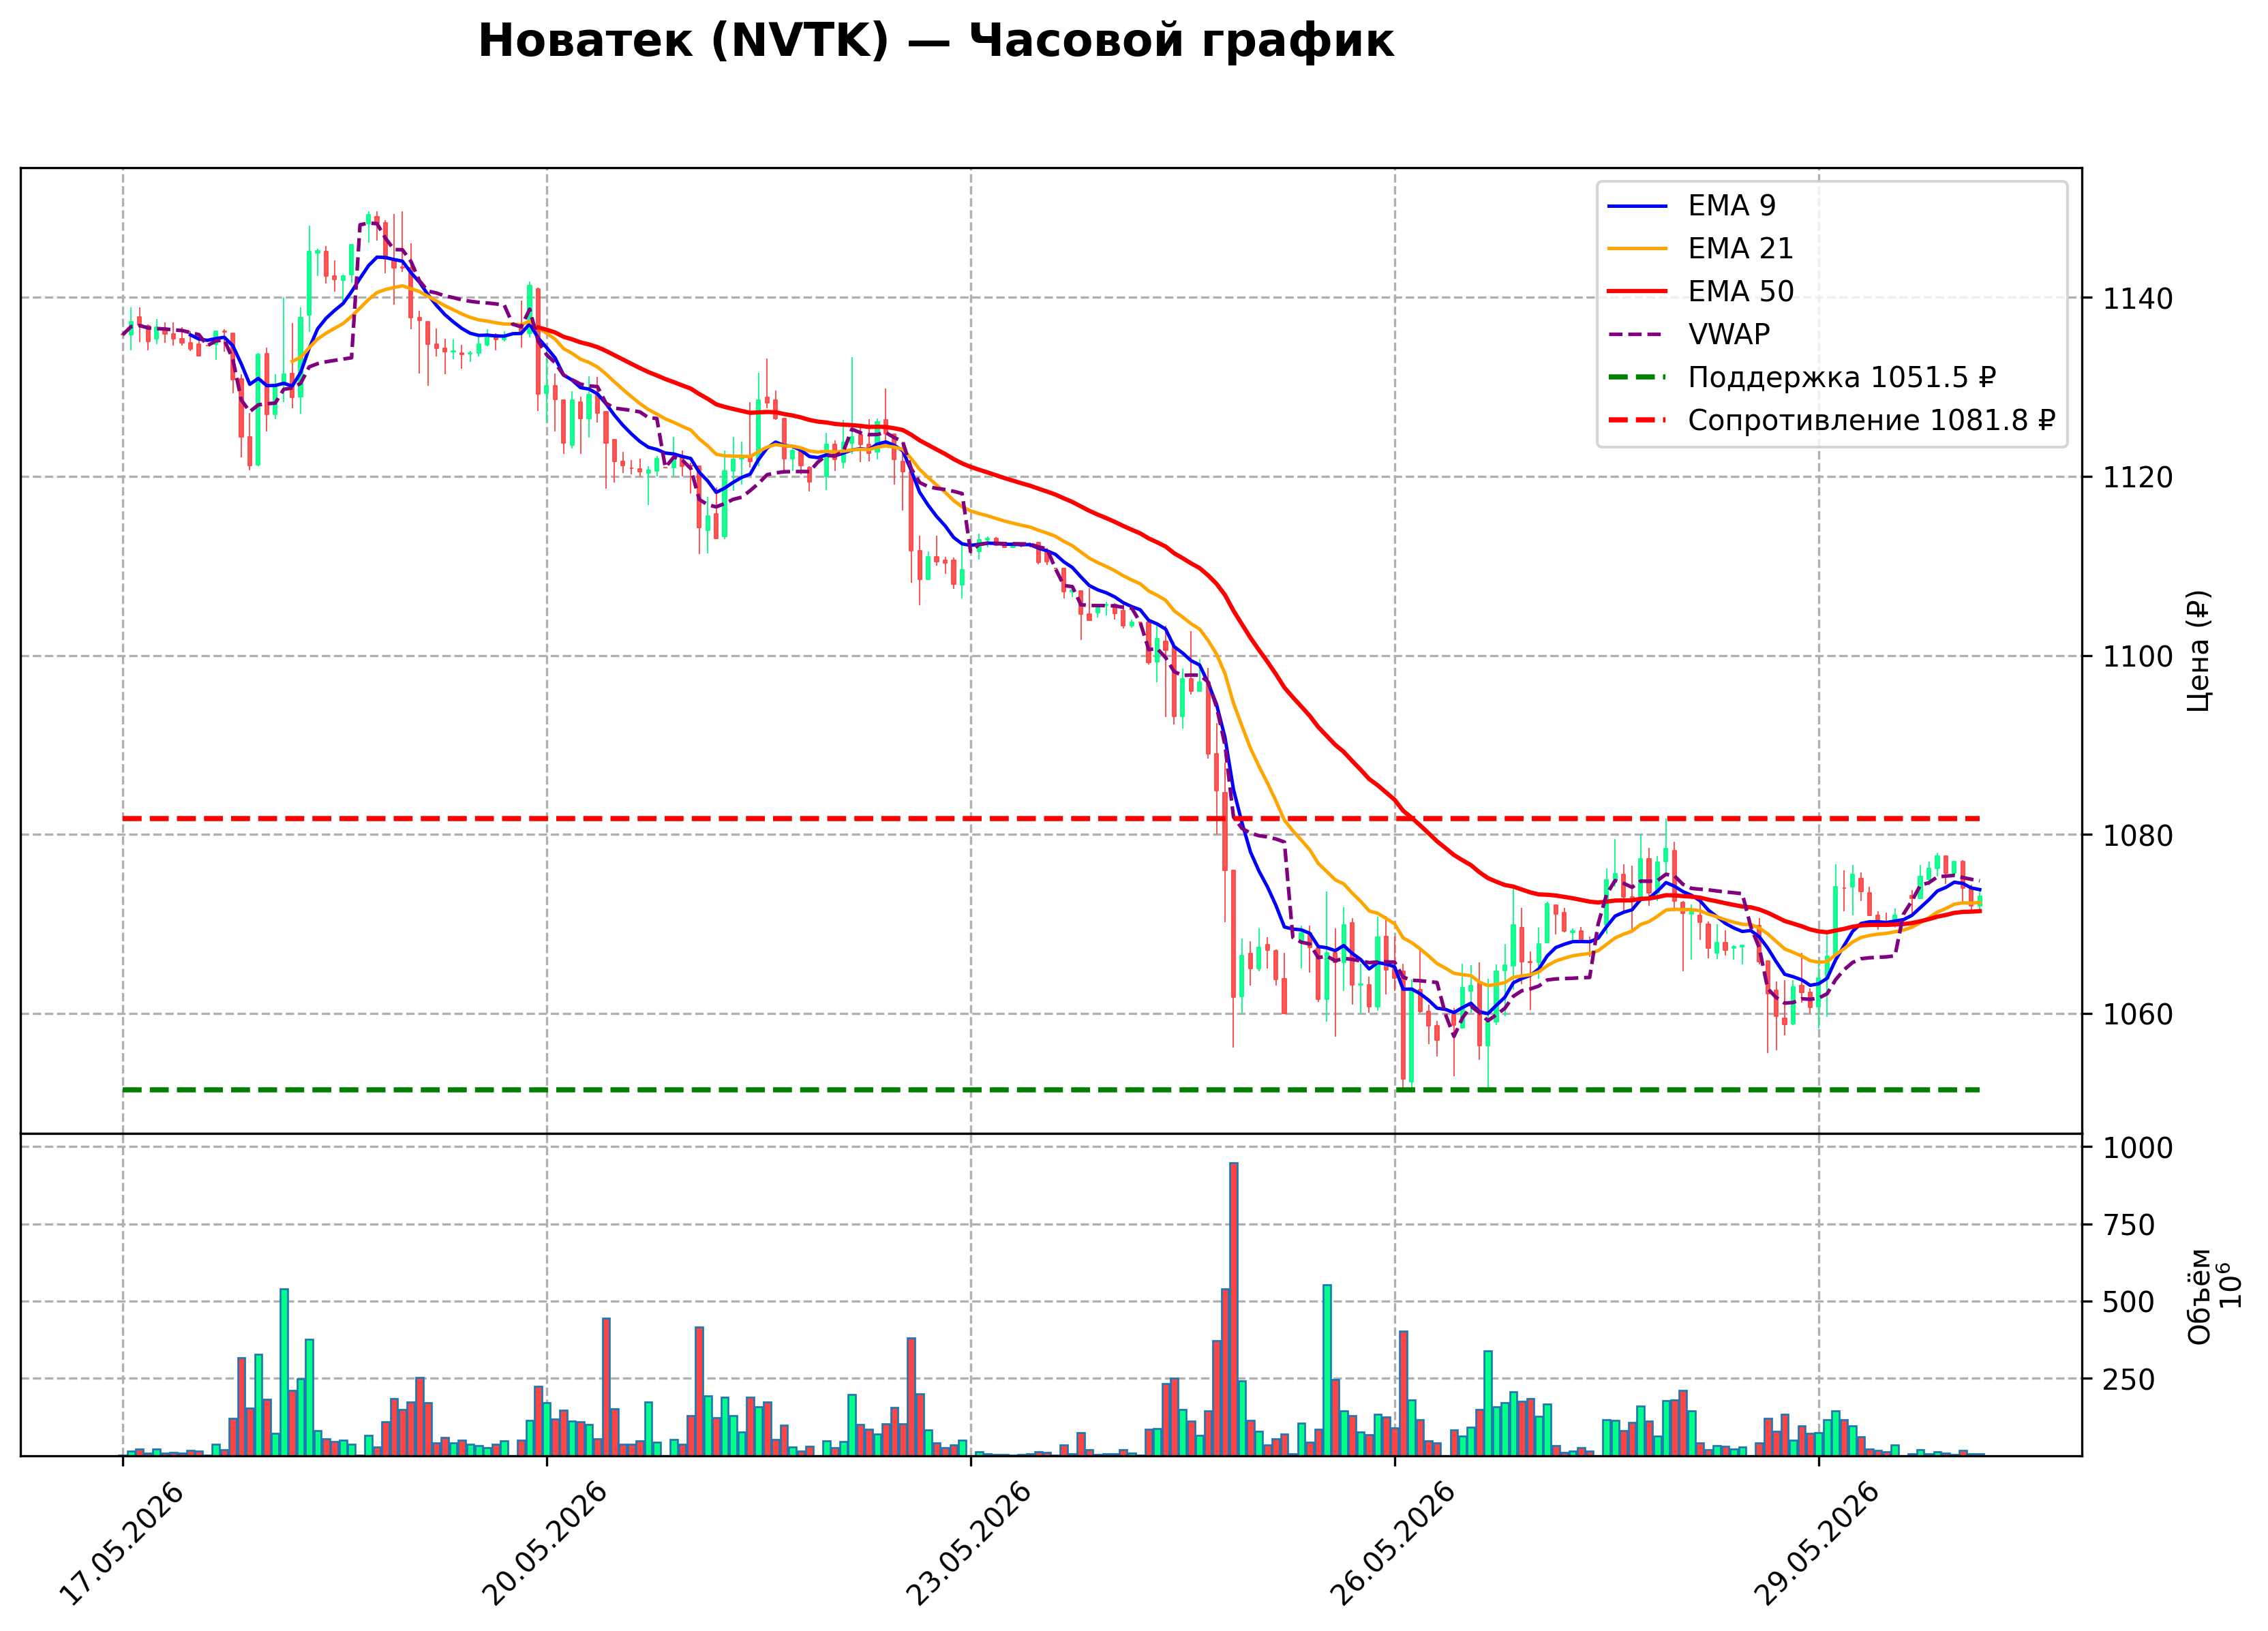Viewport: 2268px width, 1631px height.
Task: Click the green dashed sample beside Поддержка
Action: pos(1637,378)
